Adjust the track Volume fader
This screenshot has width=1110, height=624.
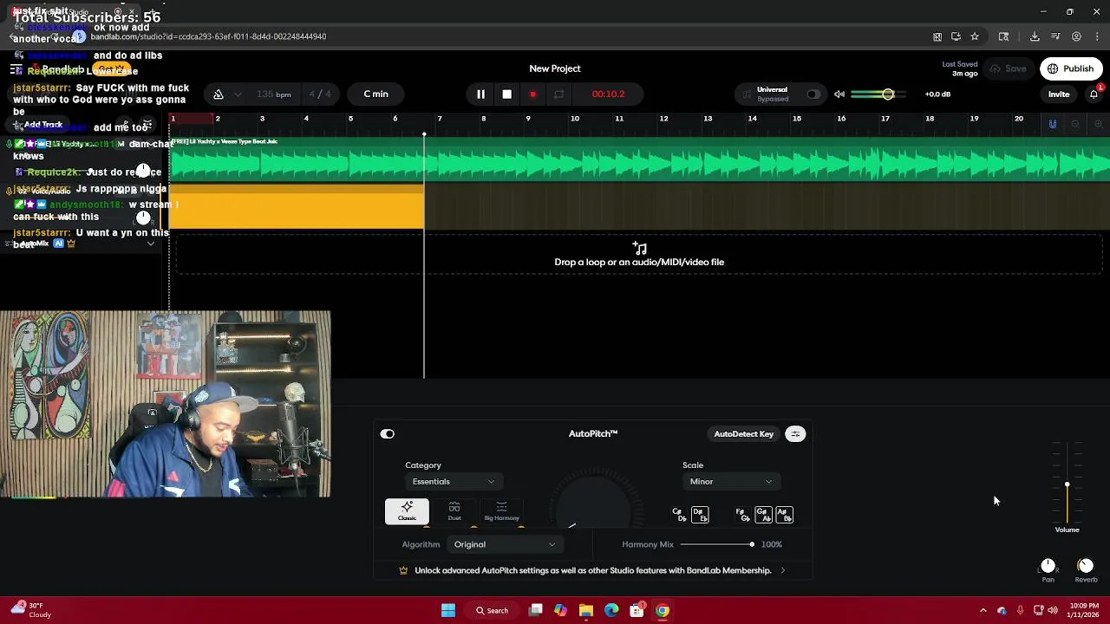pos(1068,484)
